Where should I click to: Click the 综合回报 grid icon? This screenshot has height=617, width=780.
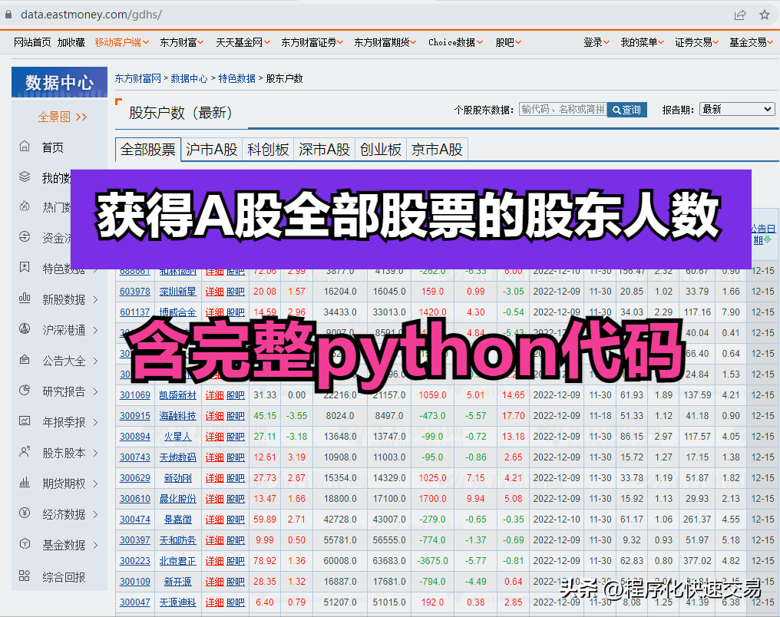point(25,576)
